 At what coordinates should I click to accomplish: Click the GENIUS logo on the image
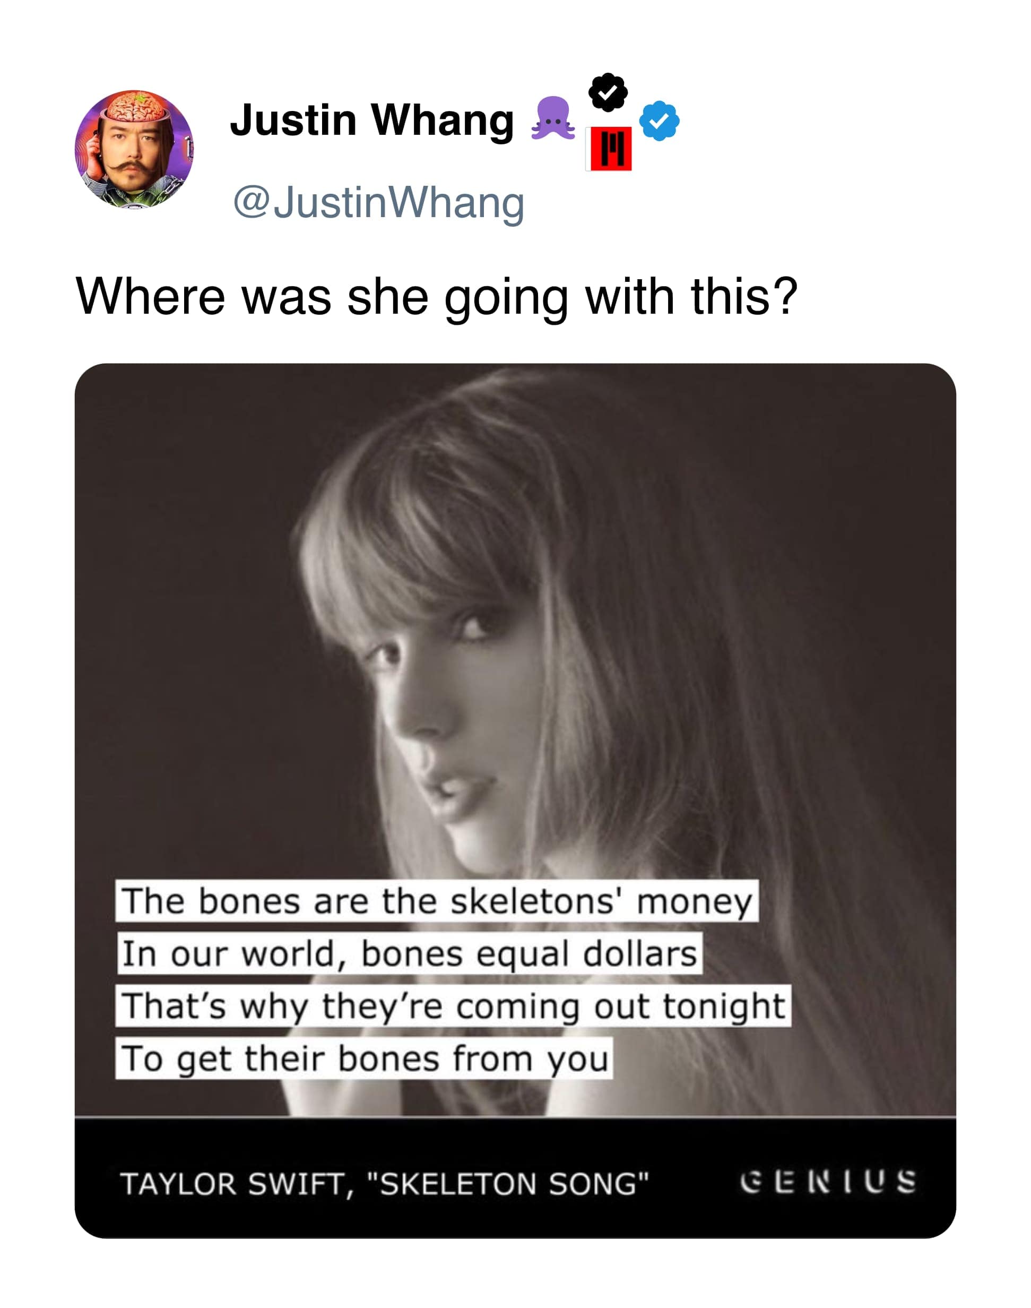click(828, 1182)
